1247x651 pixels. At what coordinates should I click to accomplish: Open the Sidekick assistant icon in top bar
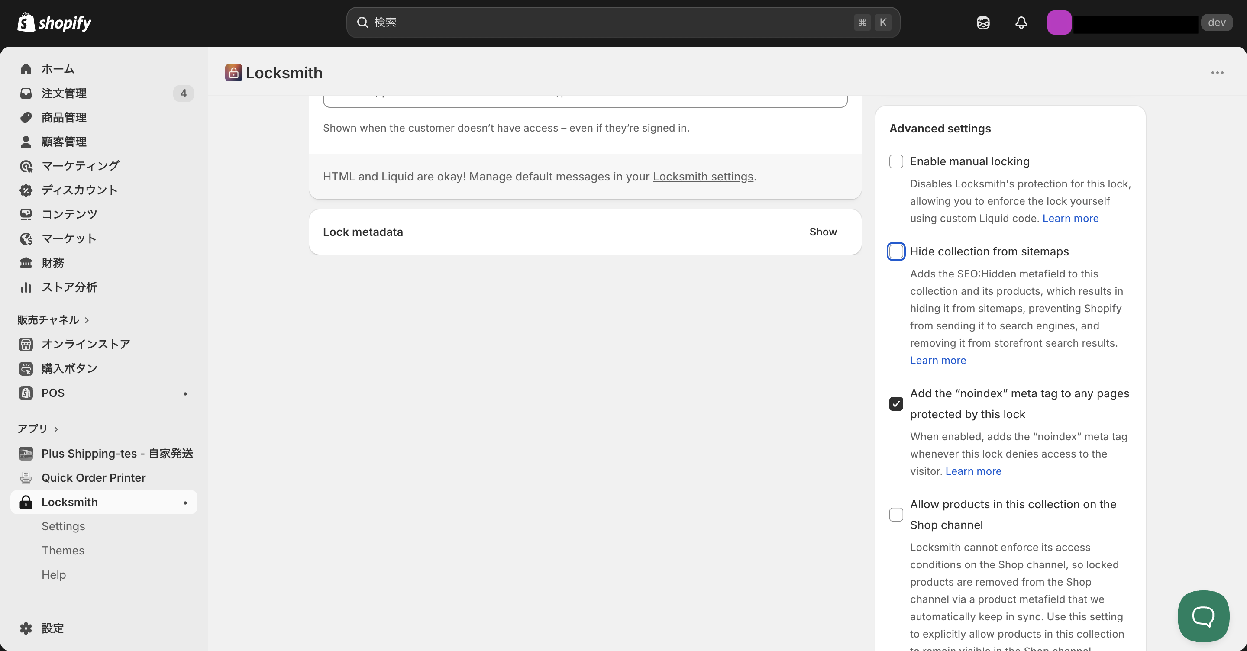click(x=983, y=22)
